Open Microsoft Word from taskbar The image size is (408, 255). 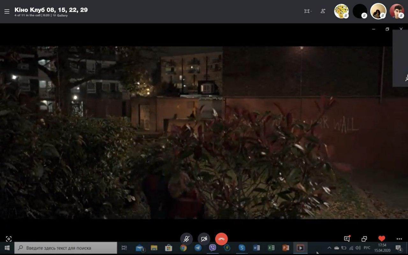coord(257,248)
